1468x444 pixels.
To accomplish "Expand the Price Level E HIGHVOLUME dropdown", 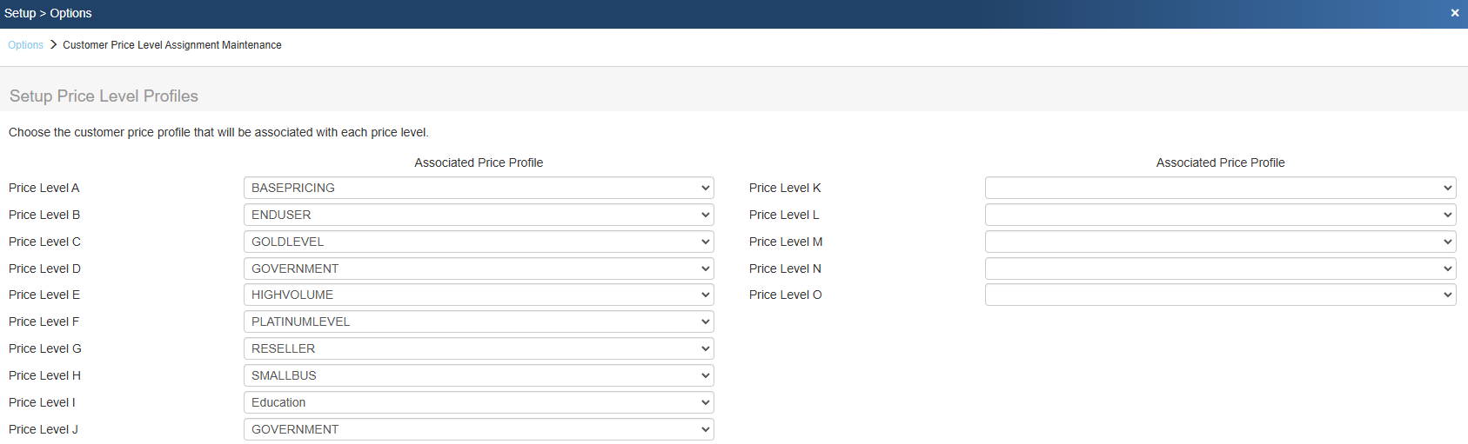I will pyautogui.click(x=479, y=295).
